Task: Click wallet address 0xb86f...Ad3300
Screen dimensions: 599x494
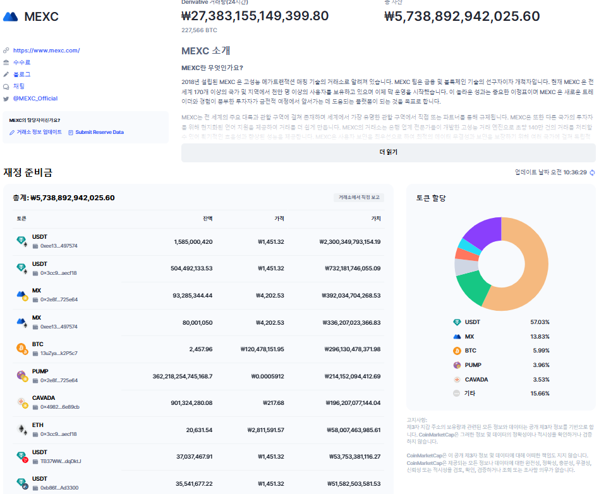Action: [59, 488]
